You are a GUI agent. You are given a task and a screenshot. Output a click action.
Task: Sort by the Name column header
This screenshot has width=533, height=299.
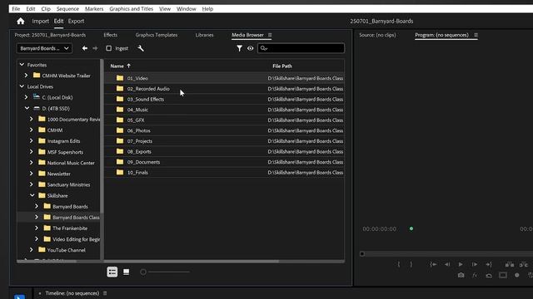(117, 66)
